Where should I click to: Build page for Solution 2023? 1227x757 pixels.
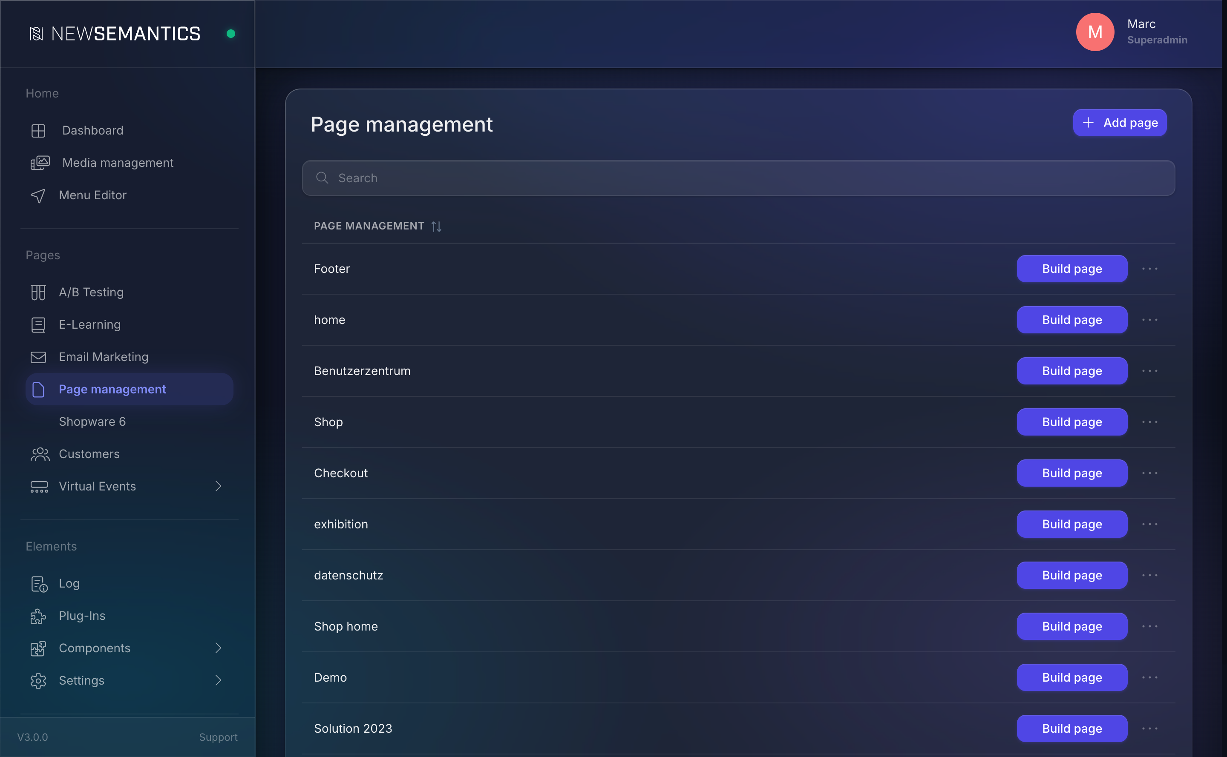[1072, 728]
